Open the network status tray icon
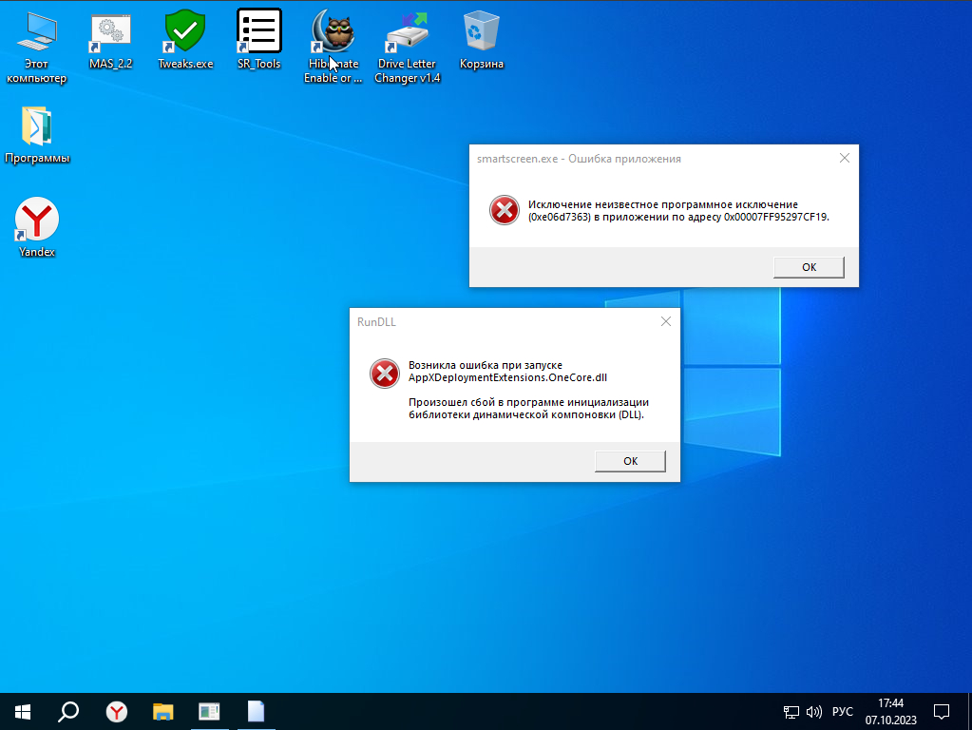Image resolution: width=972 pixels, height=730 pixels. (x=791, y=712)
